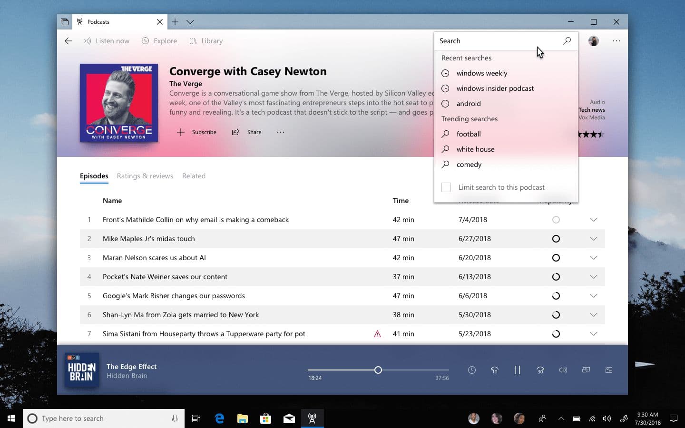Skip back 10 seconds
This screenshot has width=685, height=428.
pyautogui.click(x=495, y=370)
